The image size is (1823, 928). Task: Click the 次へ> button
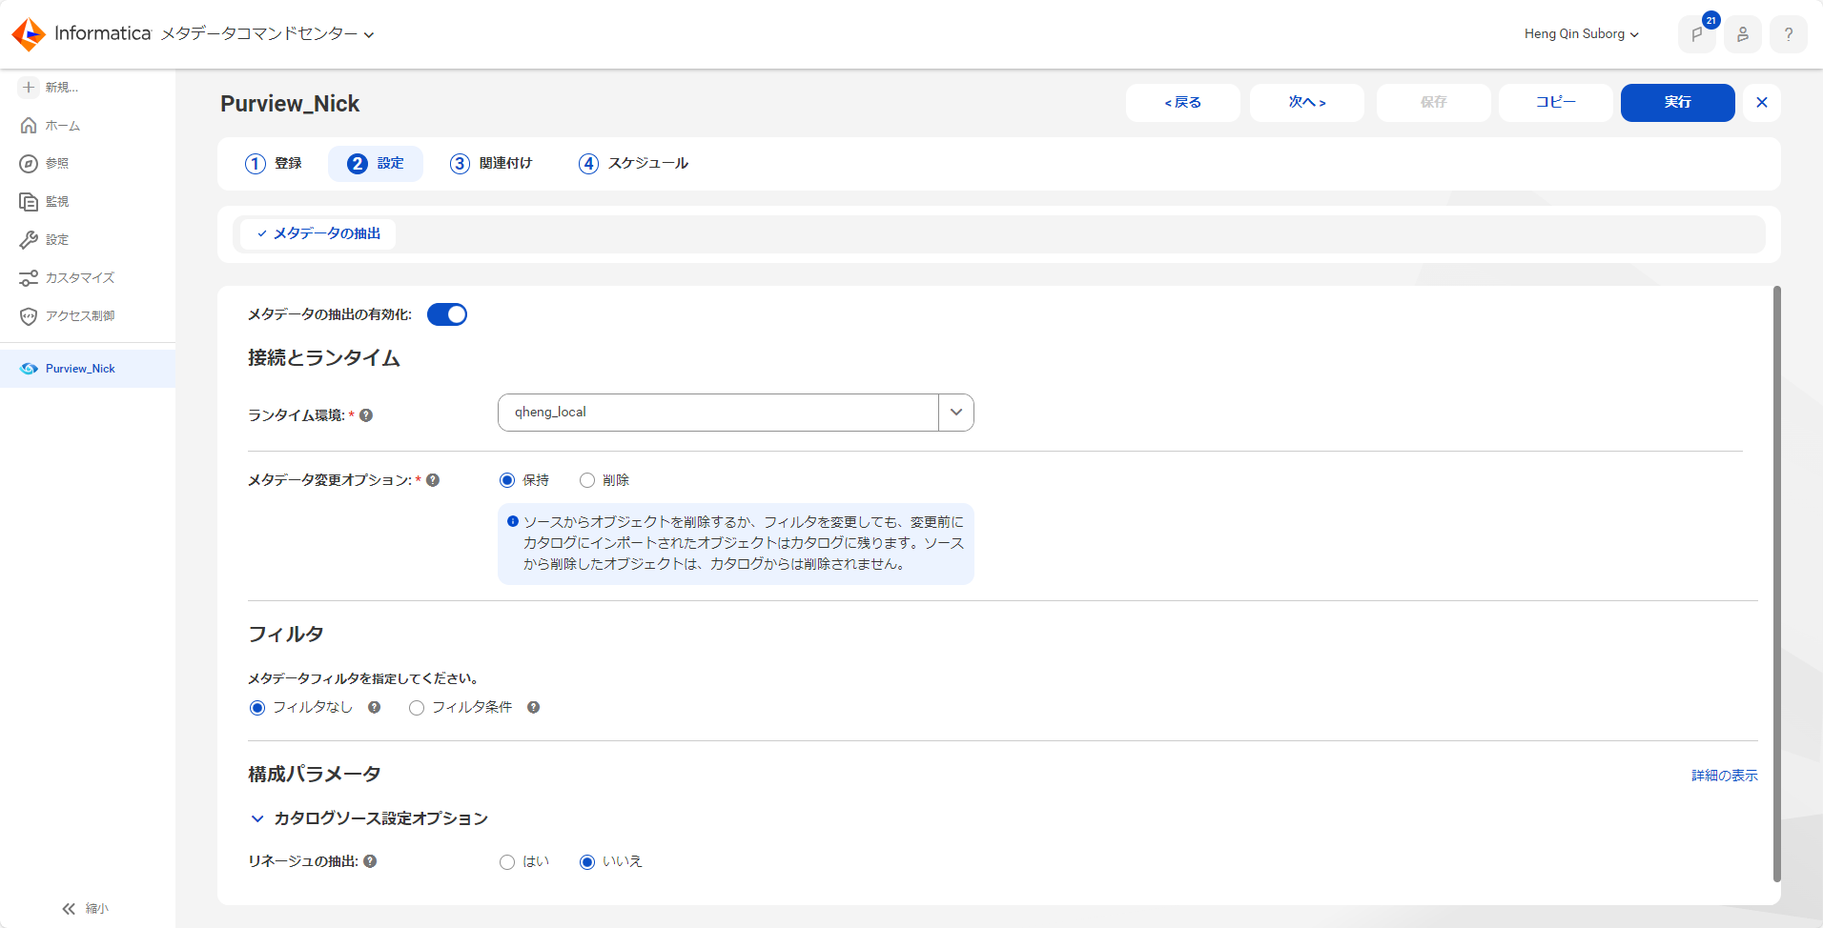click(1307, 103)
